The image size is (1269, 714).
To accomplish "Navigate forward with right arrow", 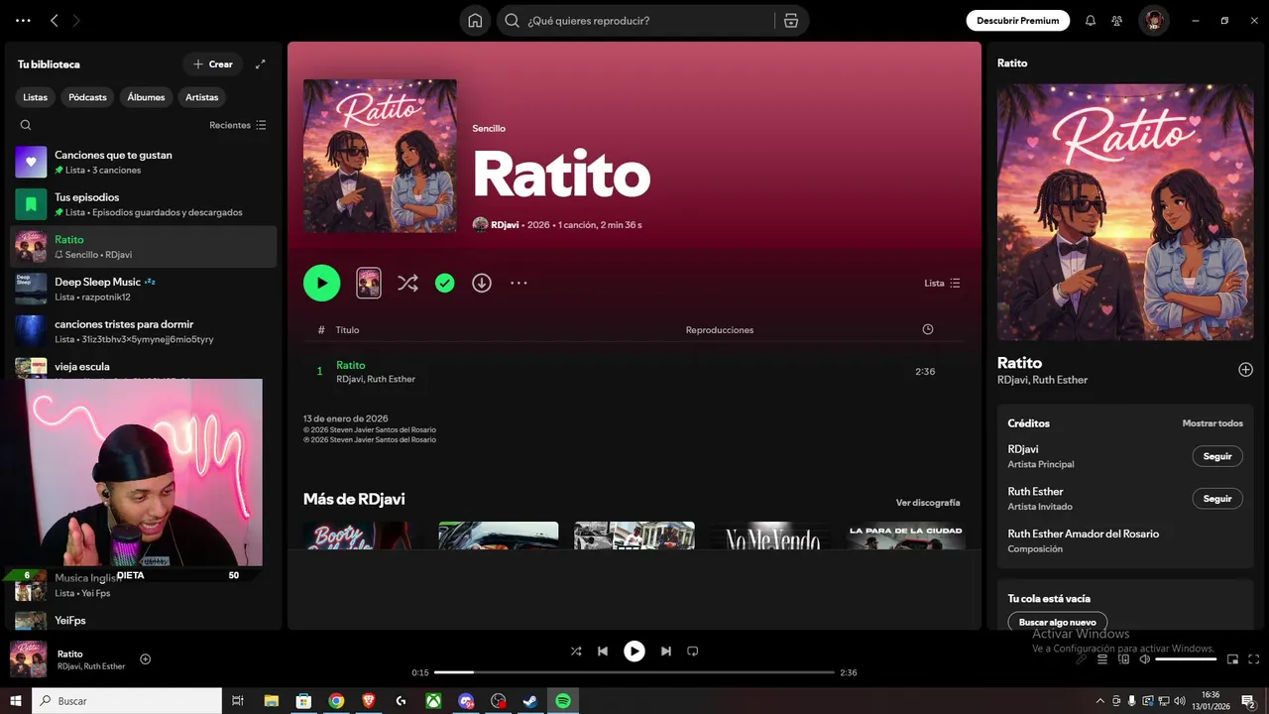I will 76,20.
